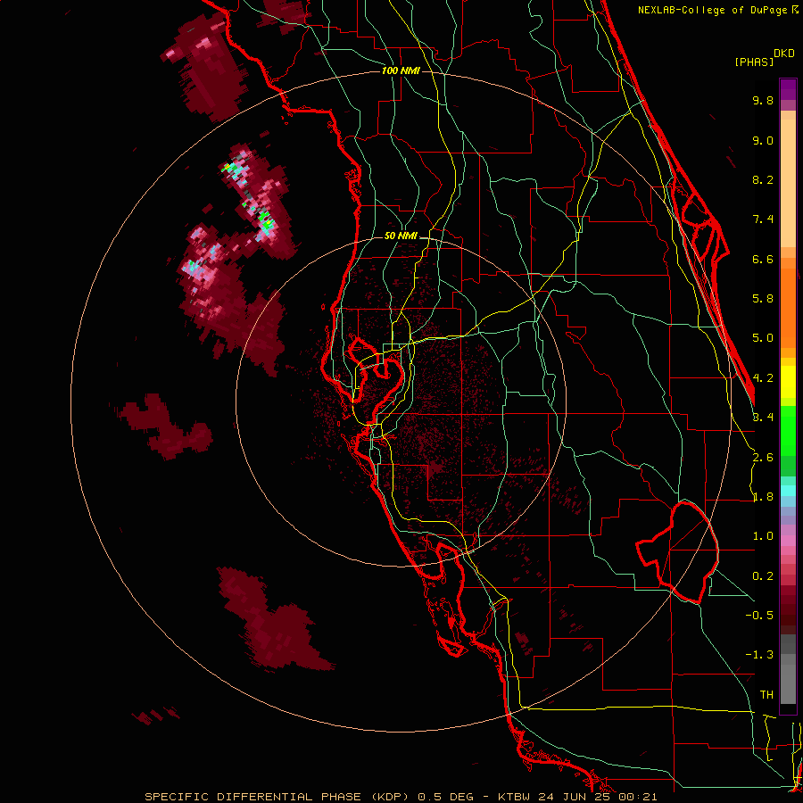
Task: Click the 100 NMI range ring label
Action: pyautogui.click(x=401, y=70)
